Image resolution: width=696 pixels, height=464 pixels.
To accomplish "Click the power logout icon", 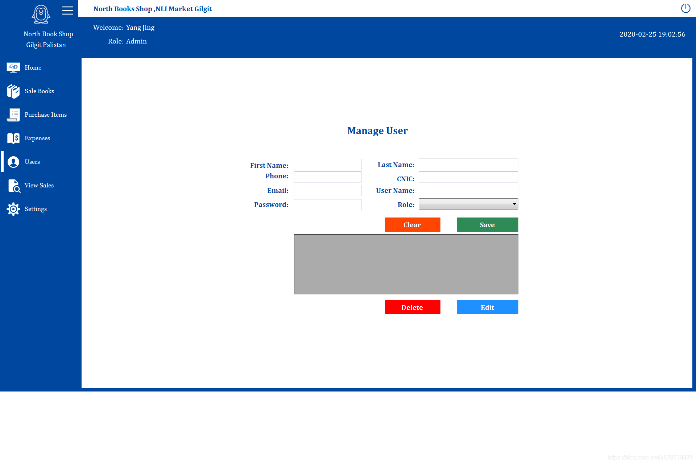I will [x=685, y=8].
